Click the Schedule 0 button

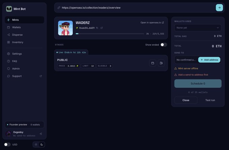coord(198,83)
